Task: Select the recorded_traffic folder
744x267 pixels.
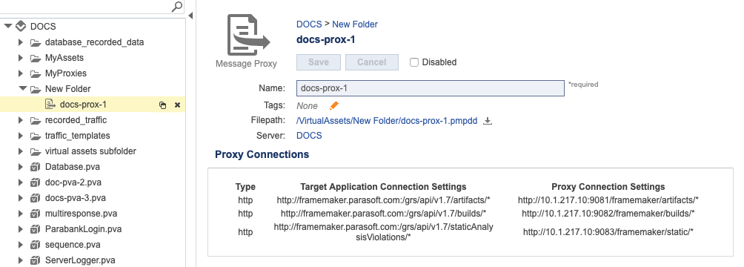Action: [x=76, y=120]
